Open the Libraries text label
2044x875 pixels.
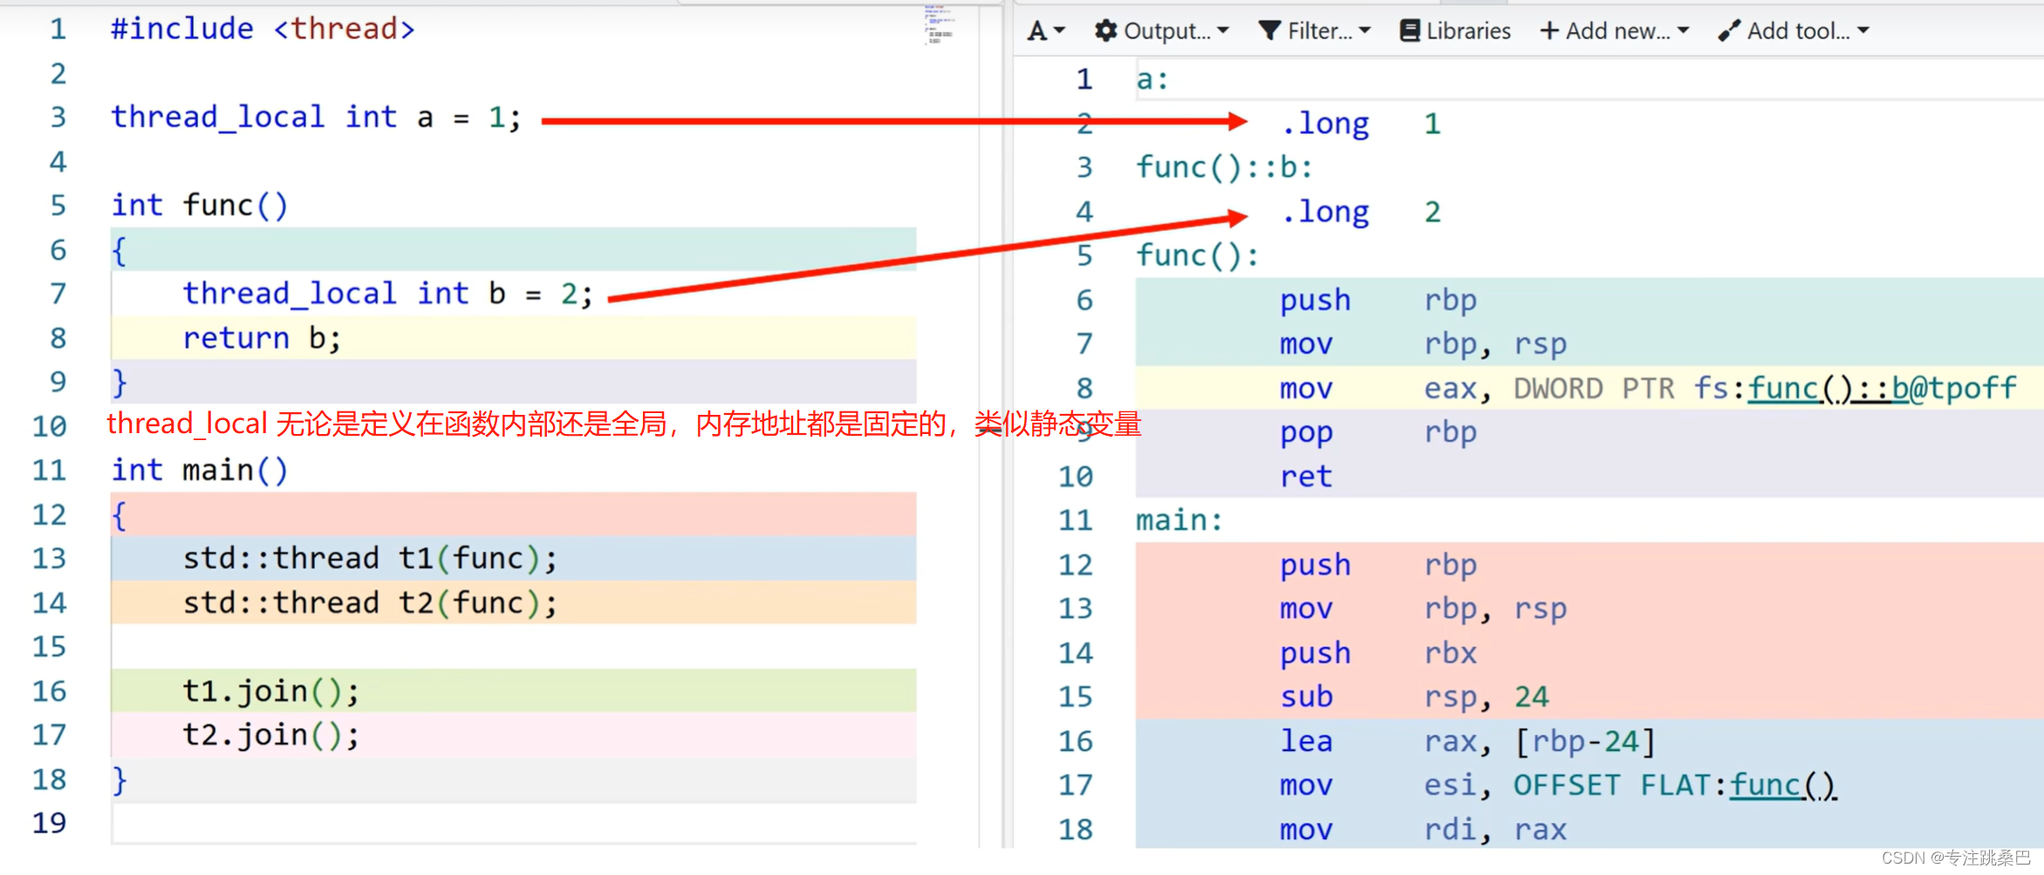(1468, 31)
